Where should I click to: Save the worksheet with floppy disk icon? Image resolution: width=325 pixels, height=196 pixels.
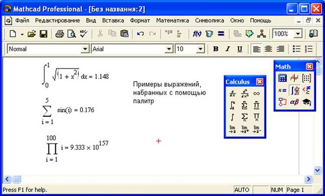click(43, 34)
